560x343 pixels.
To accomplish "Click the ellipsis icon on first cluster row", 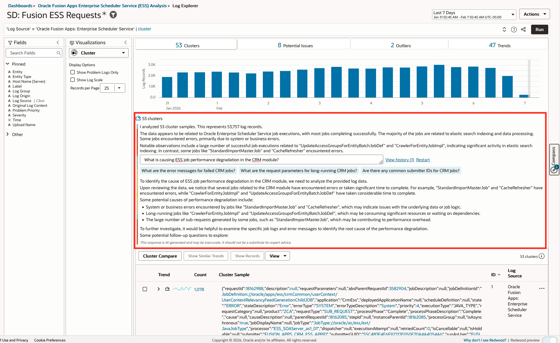I will pos(542,288).
